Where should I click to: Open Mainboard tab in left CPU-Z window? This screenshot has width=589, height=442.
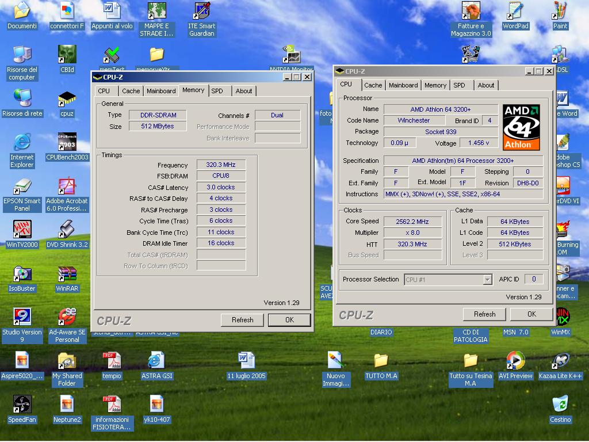pyautogui.click(x=161, y=91)
